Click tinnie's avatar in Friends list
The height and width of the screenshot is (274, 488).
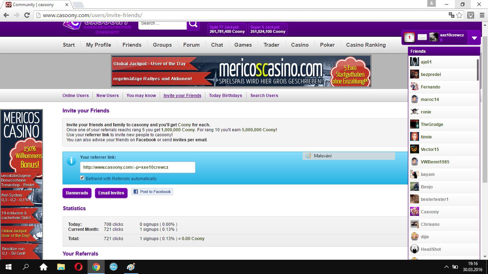[414, 137]
